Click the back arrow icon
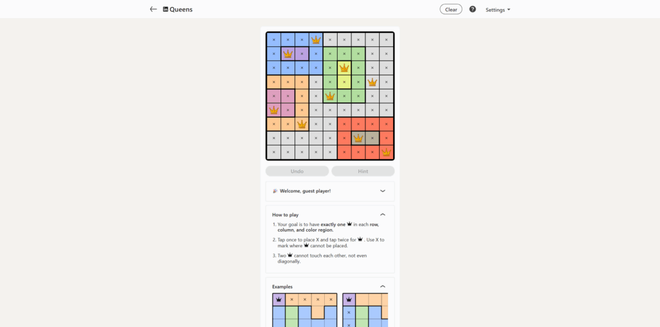Image resolution: width=660 pixels, height=327 pixels. click(x=153, y=9)
